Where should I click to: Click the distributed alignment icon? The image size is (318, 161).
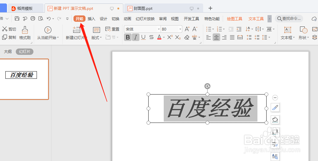(240, 37)
